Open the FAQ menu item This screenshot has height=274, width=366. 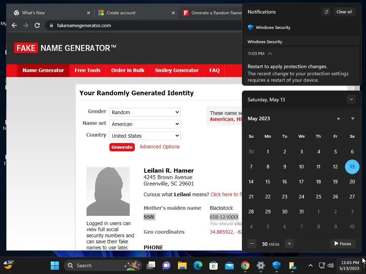tap(214, 70)
